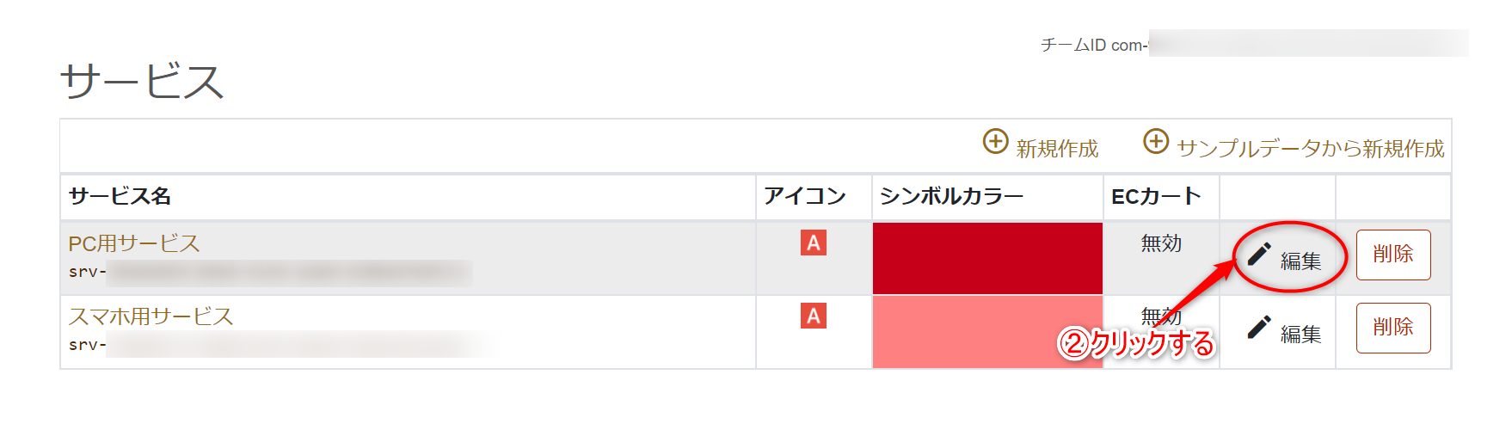Open the スマホ用サービス link
Viewport: 1512px width, 430px height.
tap(151, 316)
